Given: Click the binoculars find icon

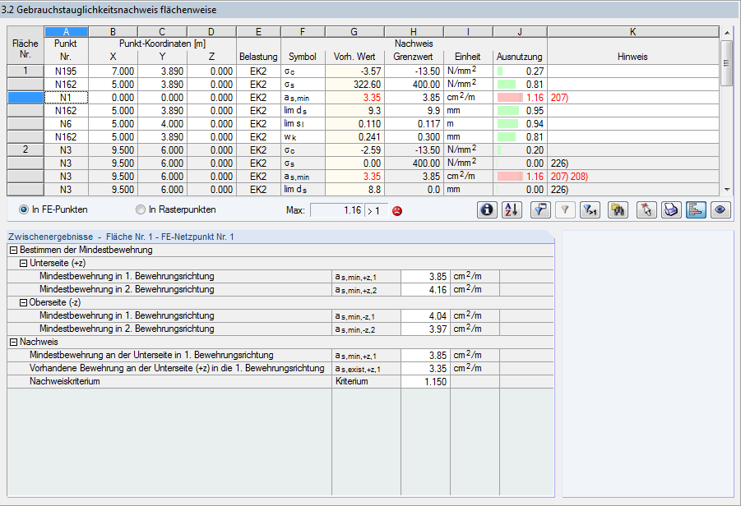Looking at the screenshot, I should (x=618, y=209).
